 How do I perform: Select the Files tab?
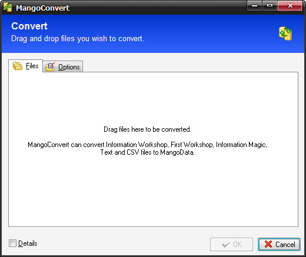coord(25,66)
